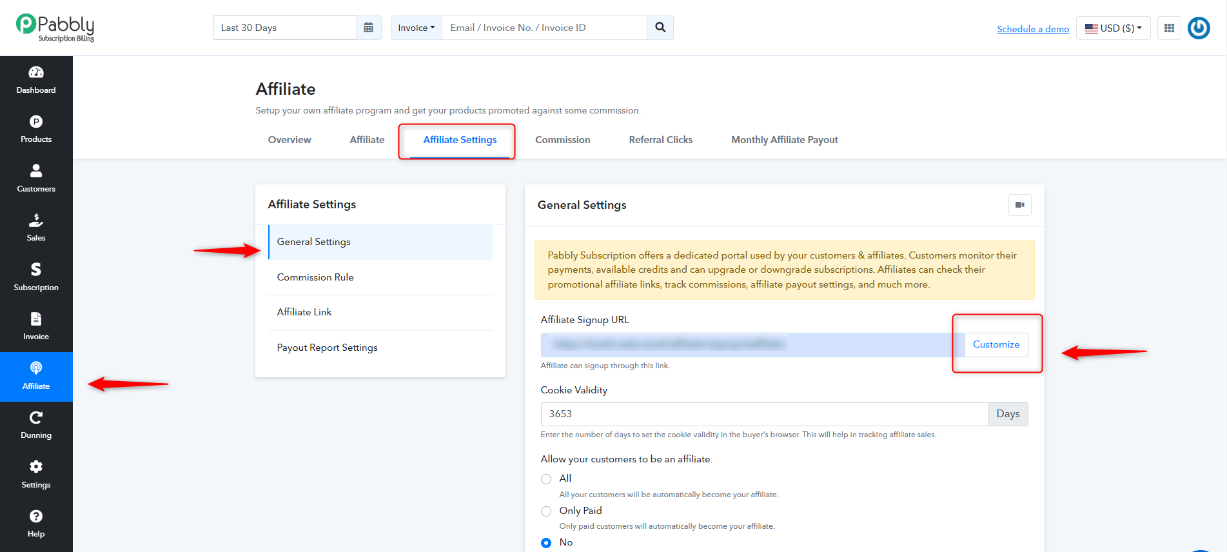The width and height of the screenshot is (1227, 552).
Task: Select the No affiliate radio option
Action: (x=546, y=543)
